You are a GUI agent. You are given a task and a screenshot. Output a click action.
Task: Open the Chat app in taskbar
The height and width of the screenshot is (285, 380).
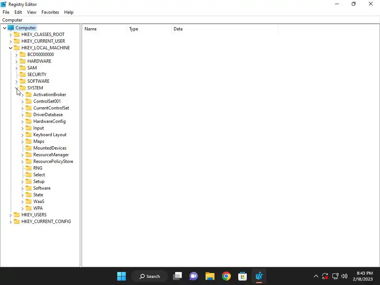pos(194,276)
